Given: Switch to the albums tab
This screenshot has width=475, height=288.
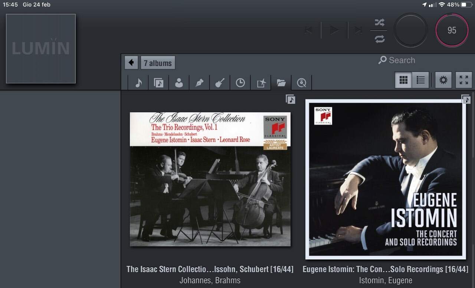Looking at the screenshot, I should [158, 83].
